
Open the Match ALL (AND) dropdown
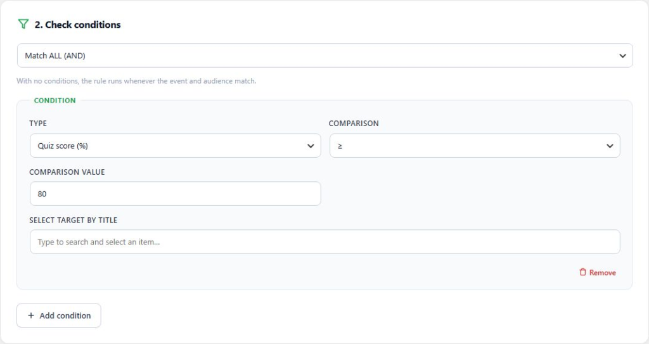tap(325, 56)
